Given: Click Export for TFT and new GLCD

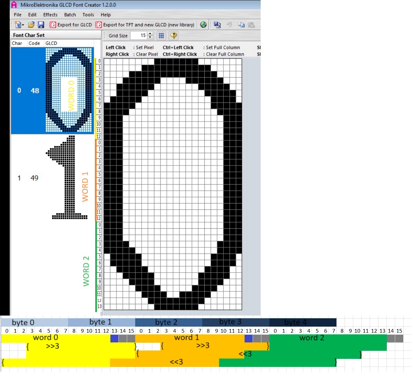Looking at the screenshot, I should pyautogui.click(x=145, y=25).
